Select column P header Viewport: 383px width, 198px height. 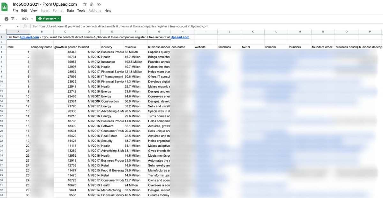pos(370,32)
